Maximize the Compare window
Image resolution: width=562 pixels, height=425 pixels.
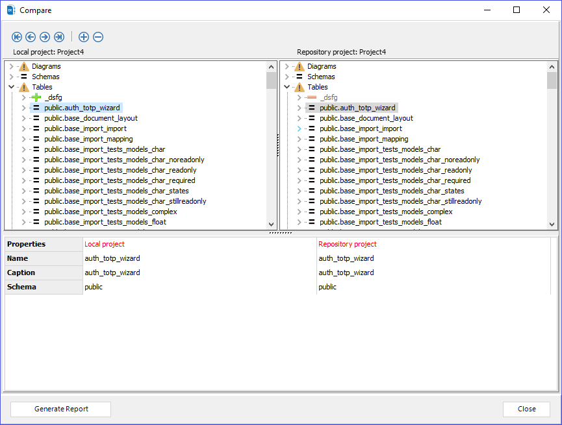pyautogui.click(x=516, y=10)
